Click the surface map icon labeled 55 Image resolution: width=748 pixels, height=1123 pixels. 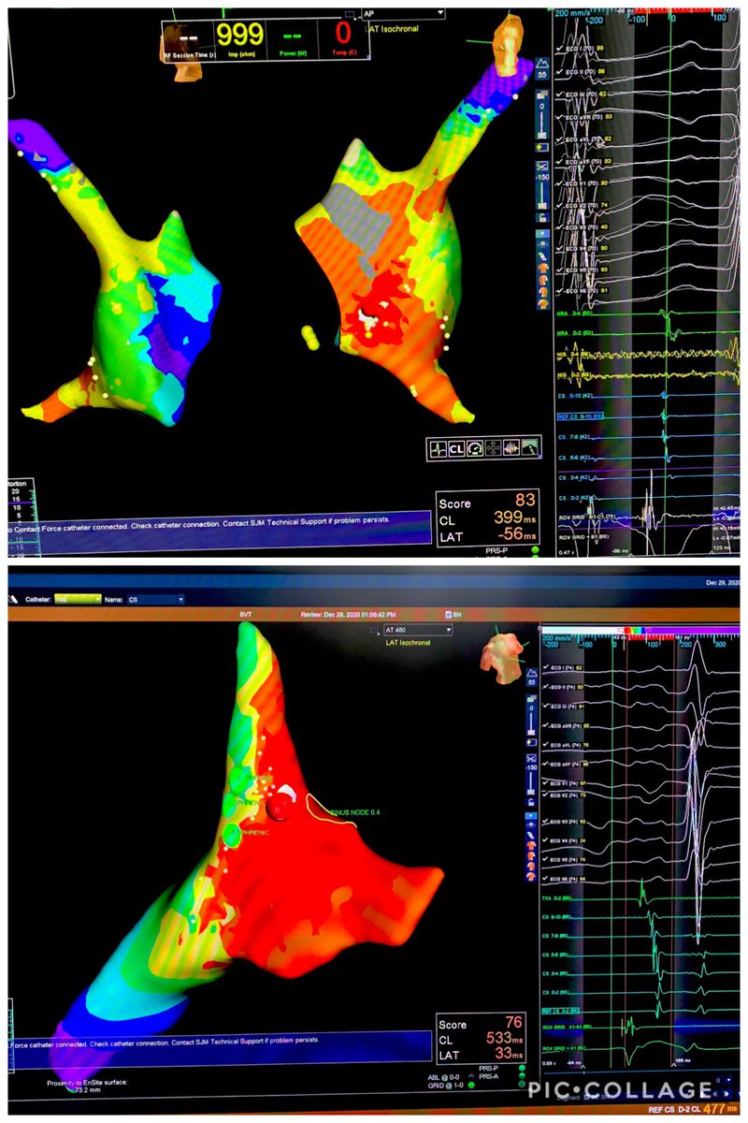[x=542, y=67]
